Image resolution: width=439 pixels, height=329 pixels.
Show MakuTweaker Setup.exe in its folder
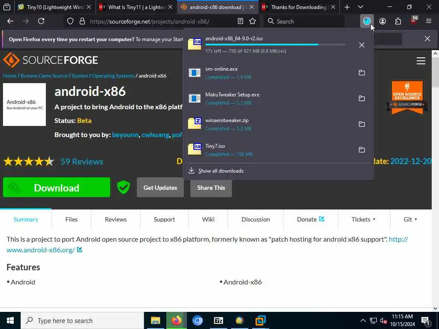click(362, 99)
